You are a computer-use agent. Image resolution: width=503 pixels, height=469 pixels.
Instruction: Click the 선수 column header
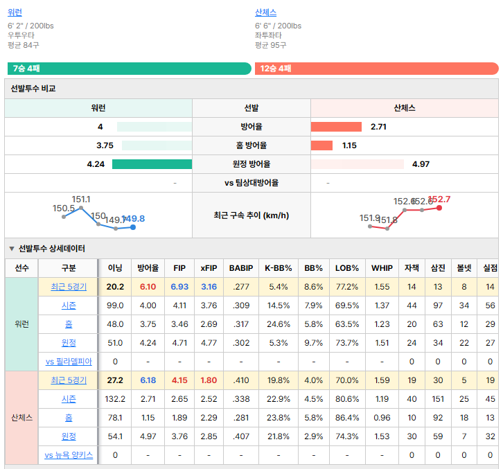pos(21,268)
